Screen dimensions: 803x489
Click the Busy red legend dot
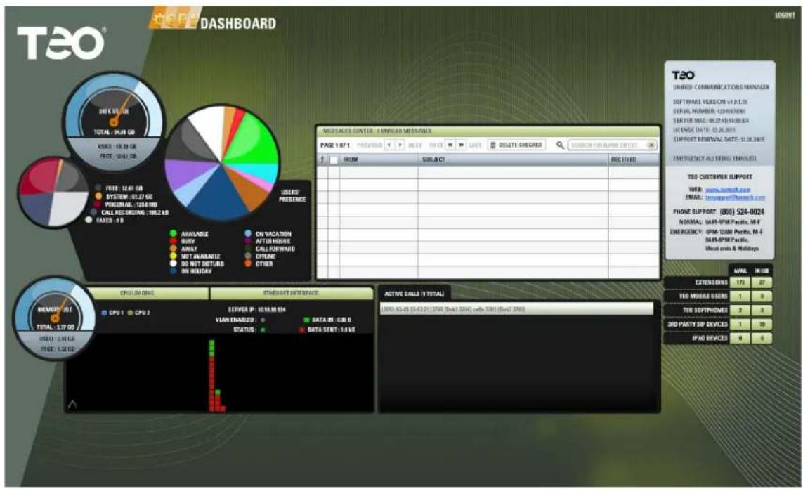[x=173, y=241]
